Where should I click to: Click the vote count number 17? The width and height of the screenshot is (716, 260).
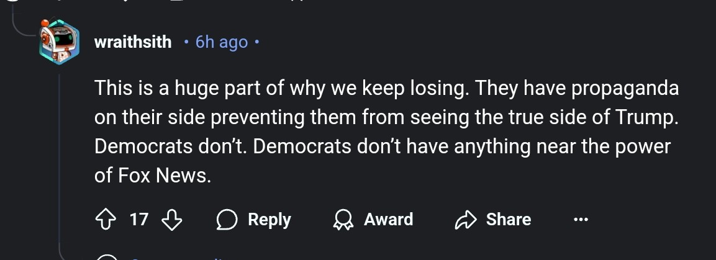pyautogui.click(x=140, y=220)
